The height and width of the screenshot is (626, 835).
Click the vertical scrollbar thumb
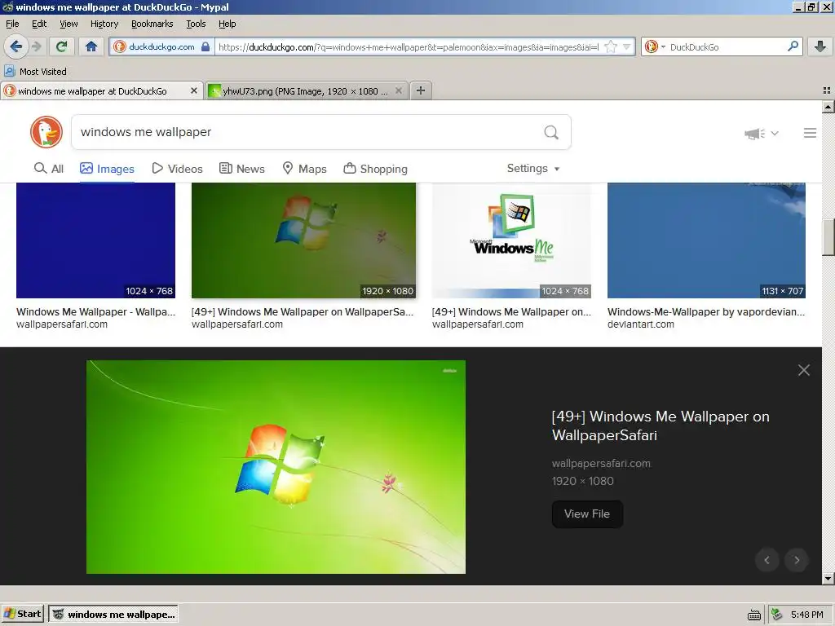[828, 237]
